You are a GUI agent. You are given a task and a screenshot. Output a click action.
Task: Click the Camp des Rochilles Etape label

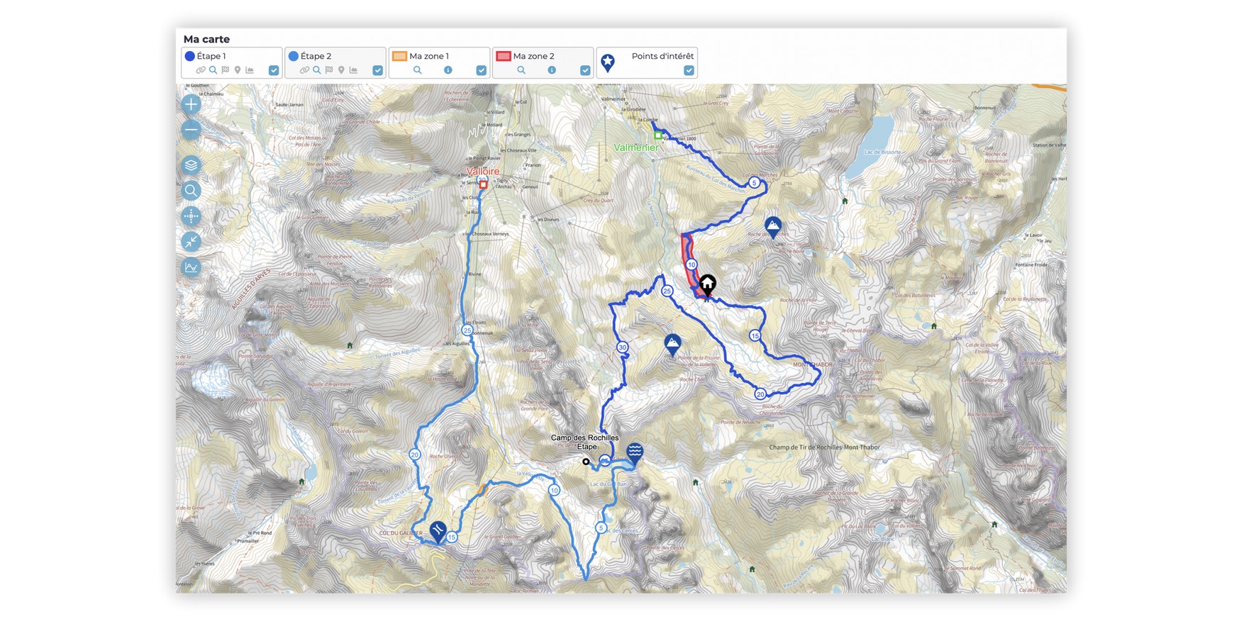(584, 442)
